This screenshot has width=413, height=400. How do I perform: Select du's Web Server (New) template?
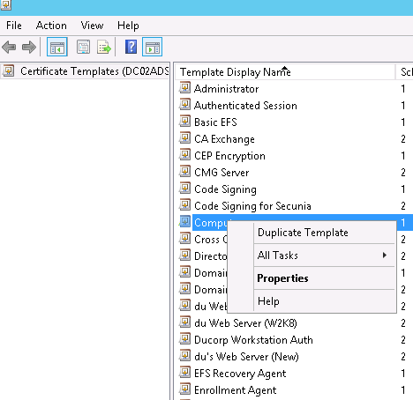246,357
